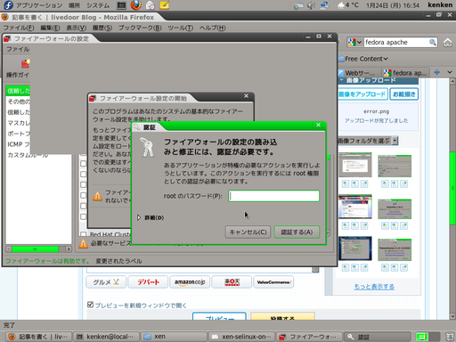This screenshot has height=342, width=456.
Task: Focus the root password input field
Action: pyautogui.click(x=273, y=196)
